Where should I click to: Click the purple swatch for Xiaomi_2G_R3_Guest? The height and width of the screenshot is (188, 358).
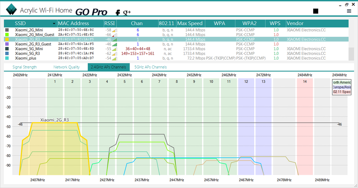(7, 44)
